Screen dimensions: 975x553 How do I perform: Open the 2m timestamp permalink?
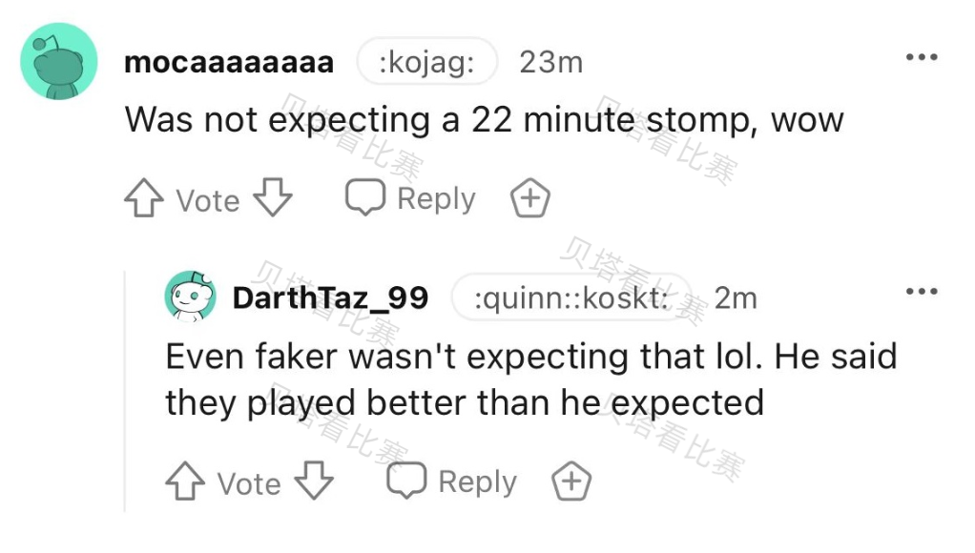tap(736, 298)
